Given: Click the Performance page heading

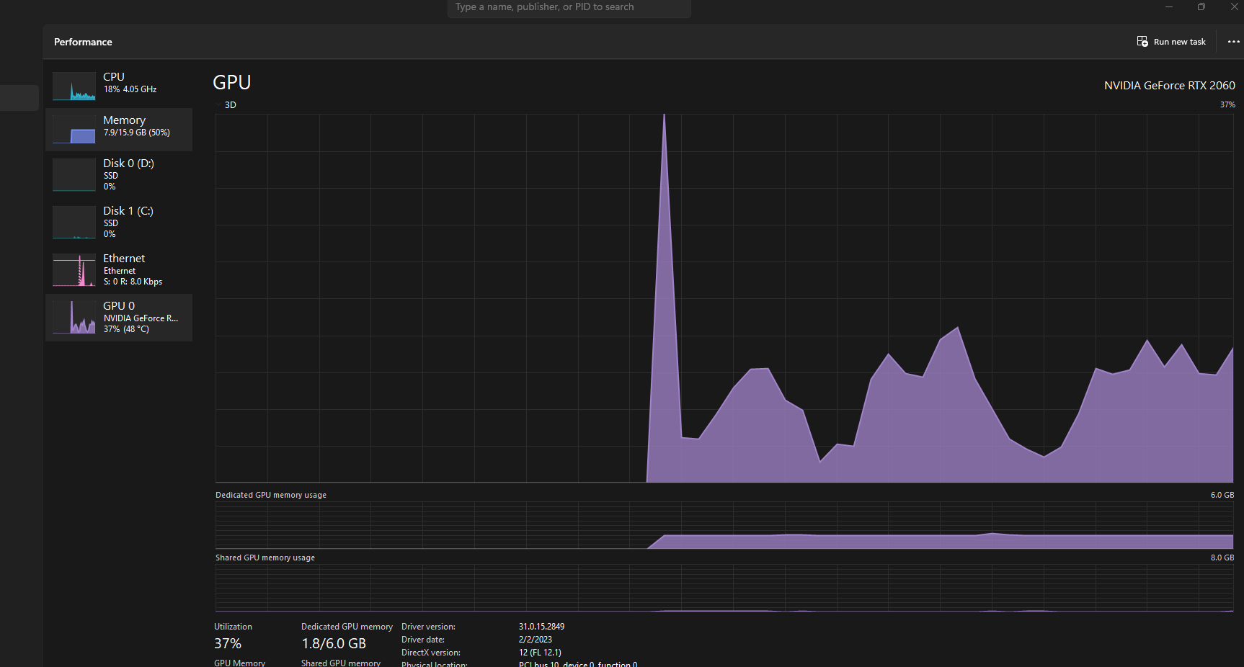Looking at the screenshot, I should (x=83, y=42).
